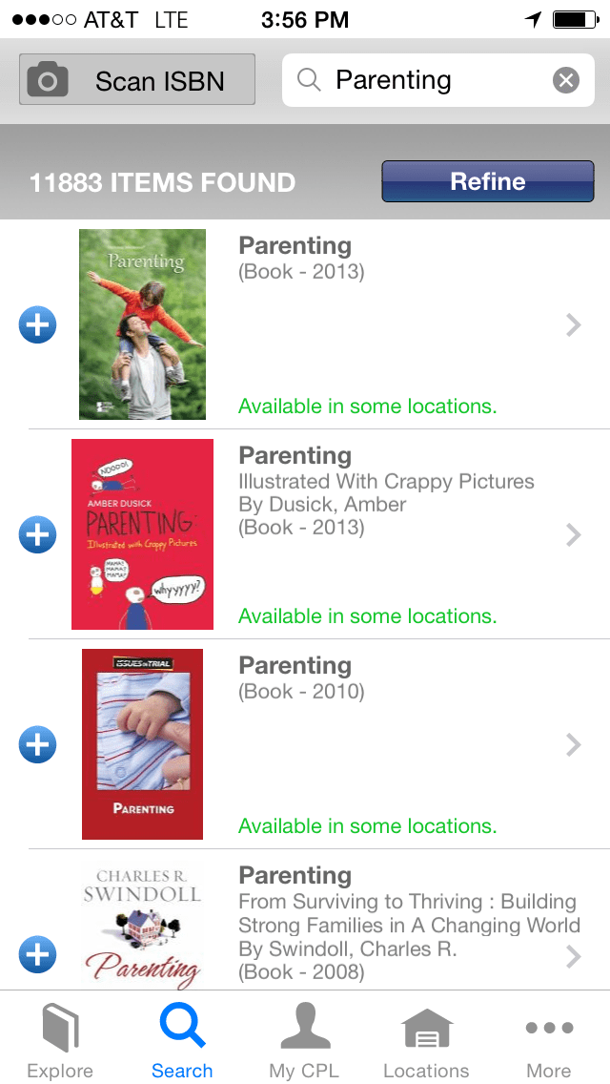
Task: Open chevron for Charles Swindoll book
Action: pos(573,955)
